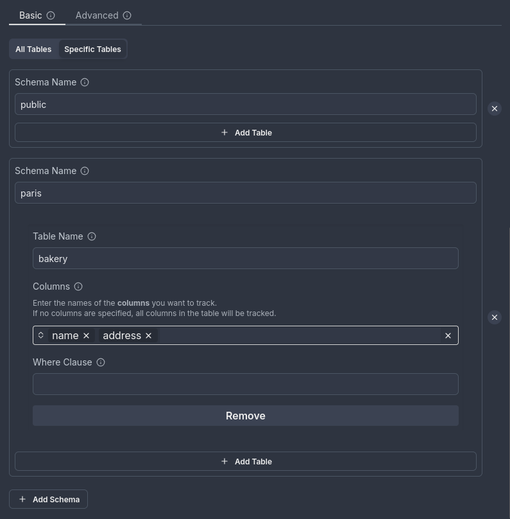Remove the paris schema with its X icon
Image resolution: width=510 pixels, height=519 pixels.
tap(494, 317)
